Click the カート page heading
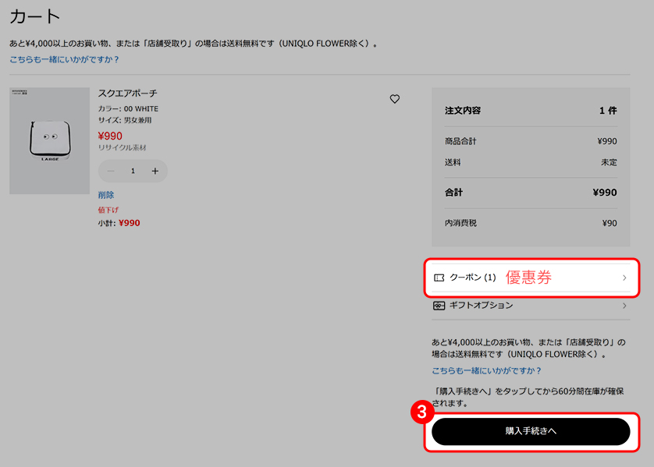The image size is (654, 467). tap(35, 16)
